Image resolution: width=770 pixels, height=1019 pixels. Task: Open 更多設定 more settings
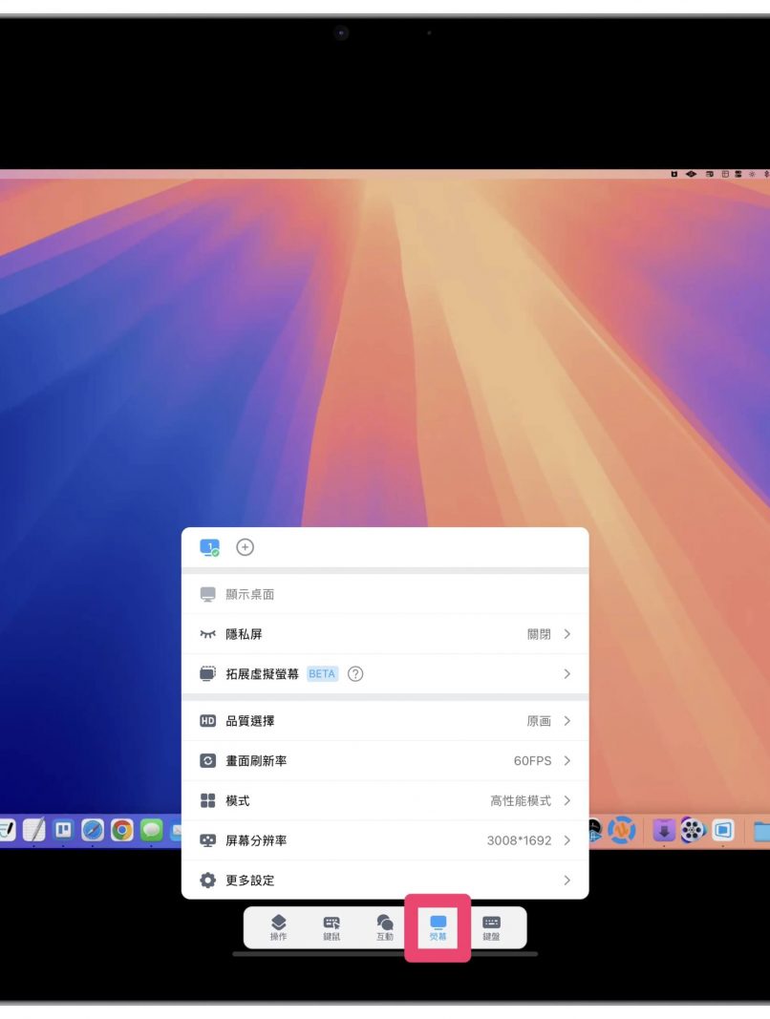[384, 880]
